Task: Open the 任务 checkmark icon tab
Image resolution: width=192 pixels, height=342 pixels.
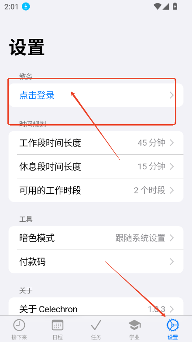Action: coord(96,329)
